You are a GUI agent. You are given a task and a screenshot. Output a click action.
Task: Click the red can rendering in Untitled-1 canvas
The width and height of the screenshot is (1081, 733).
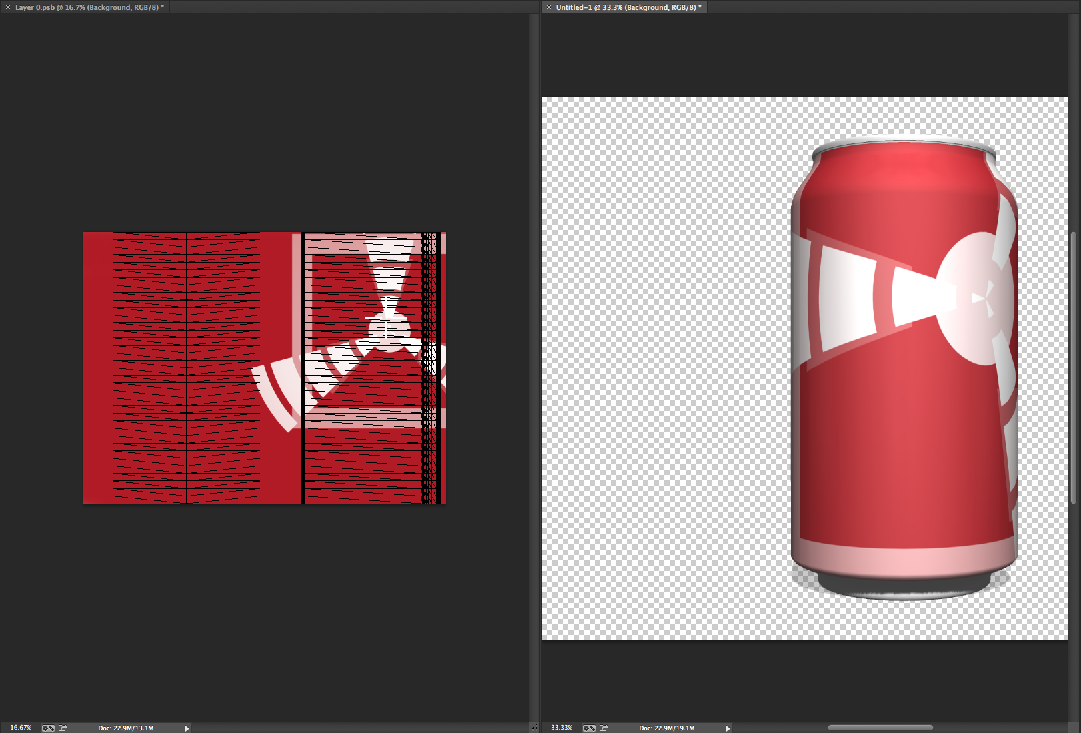[x=904, y=368]
